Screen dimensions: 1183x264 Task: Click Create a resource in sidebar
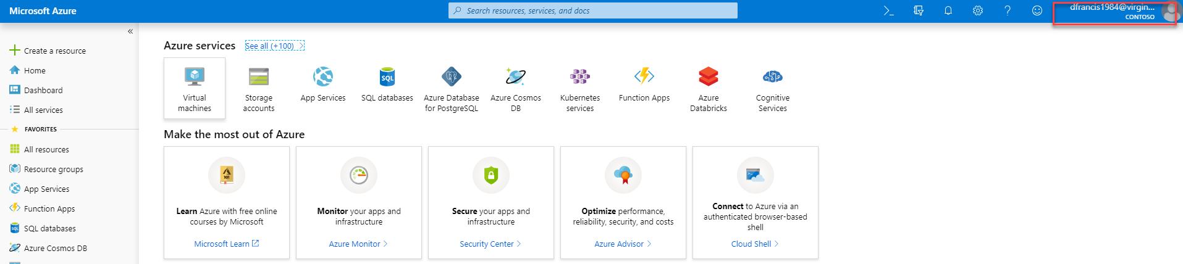pyautogui.click(x=48, y=51)
